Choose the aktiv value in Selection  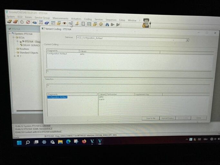(101, 97)
